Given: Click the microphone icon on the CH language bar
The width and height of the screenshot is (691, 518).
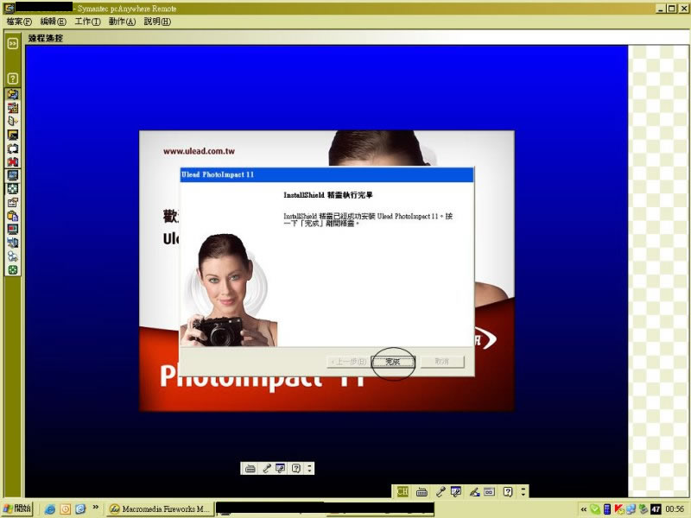Looking at the screenshot, I should tap(441, 491).
